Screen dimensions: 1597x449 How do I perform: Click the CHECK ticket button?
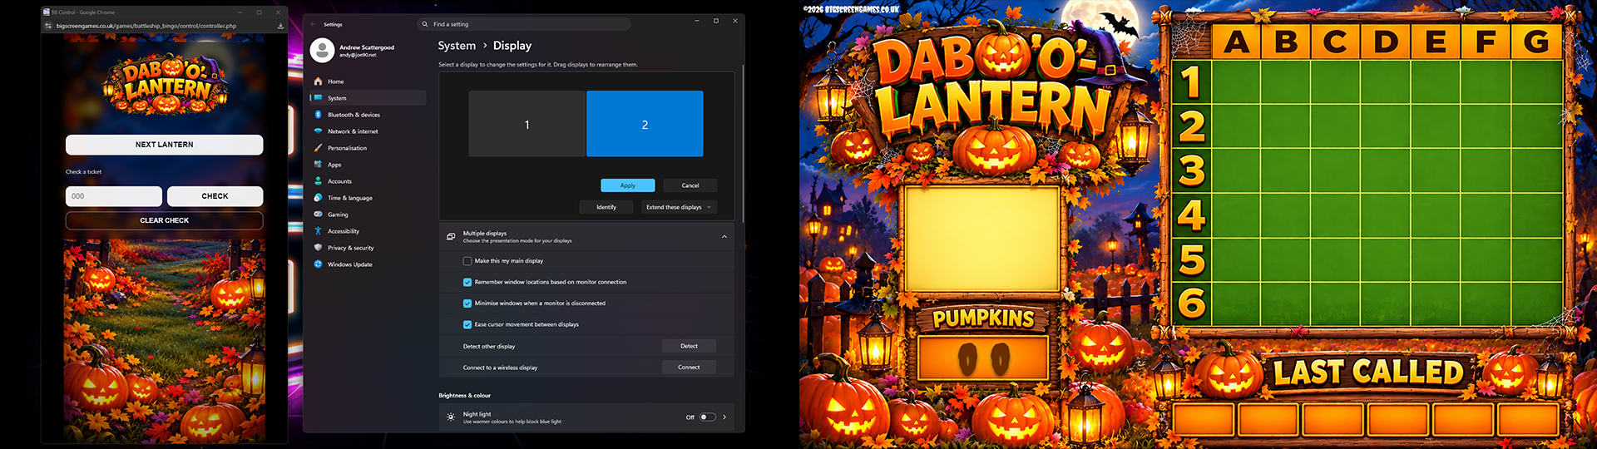pyautogui.click(x=215, y=196)
